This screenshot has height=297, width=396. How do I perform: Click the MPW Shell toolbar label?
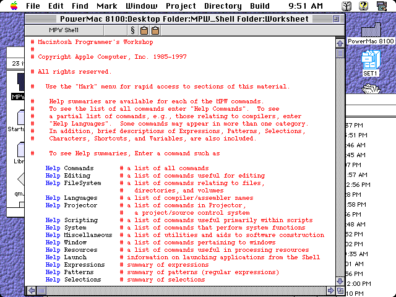coord(64,30)
